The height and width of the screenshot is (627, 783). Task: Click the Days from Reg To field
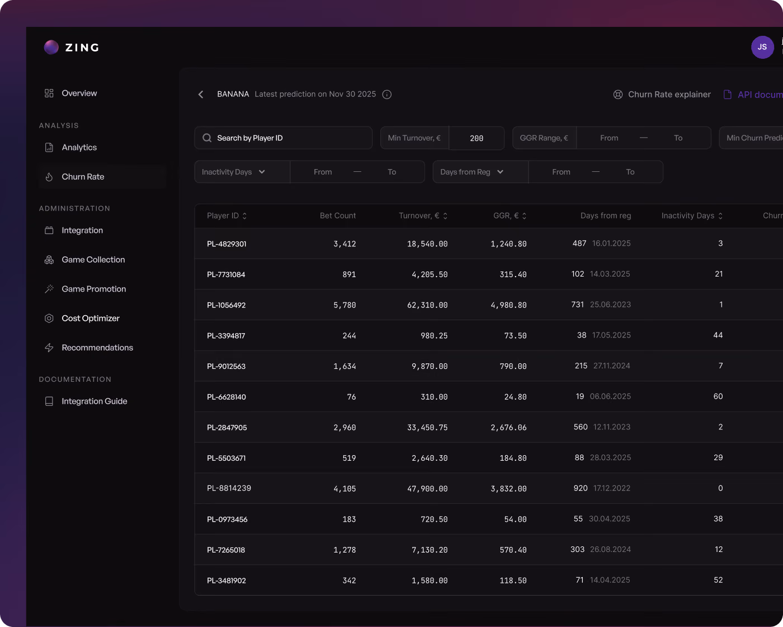click(630, 172)
